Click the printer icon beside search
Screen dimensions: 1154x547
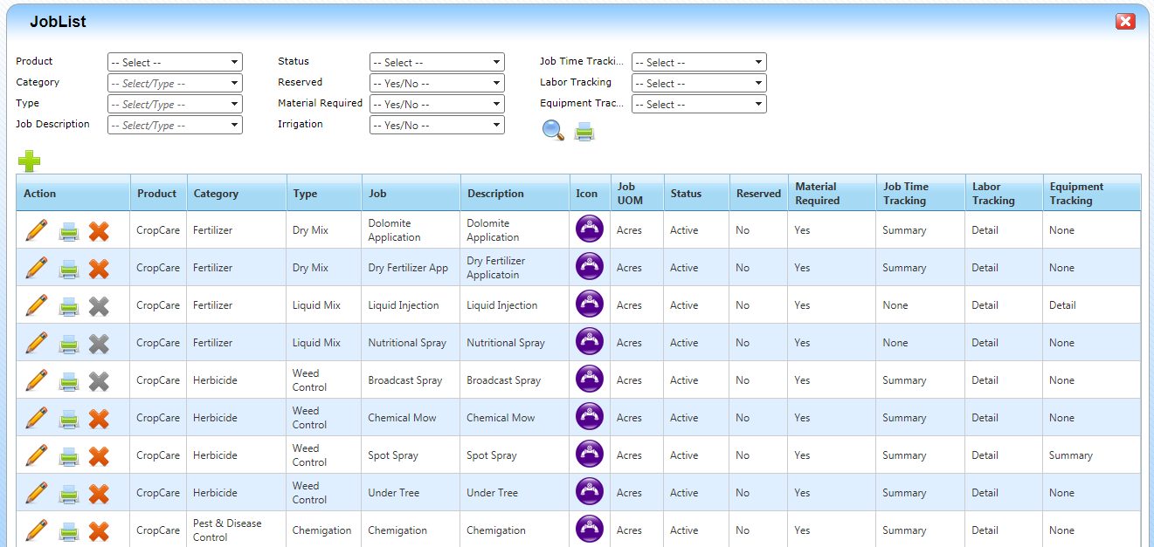click(584, 132)
